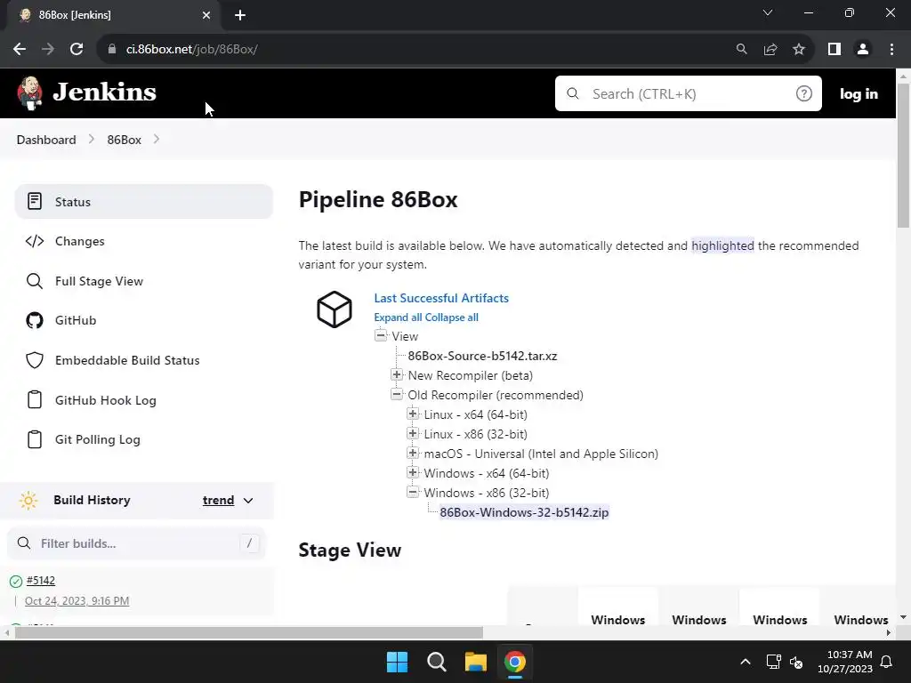Open File Explorer from the taskbar

tap(476, 662)
